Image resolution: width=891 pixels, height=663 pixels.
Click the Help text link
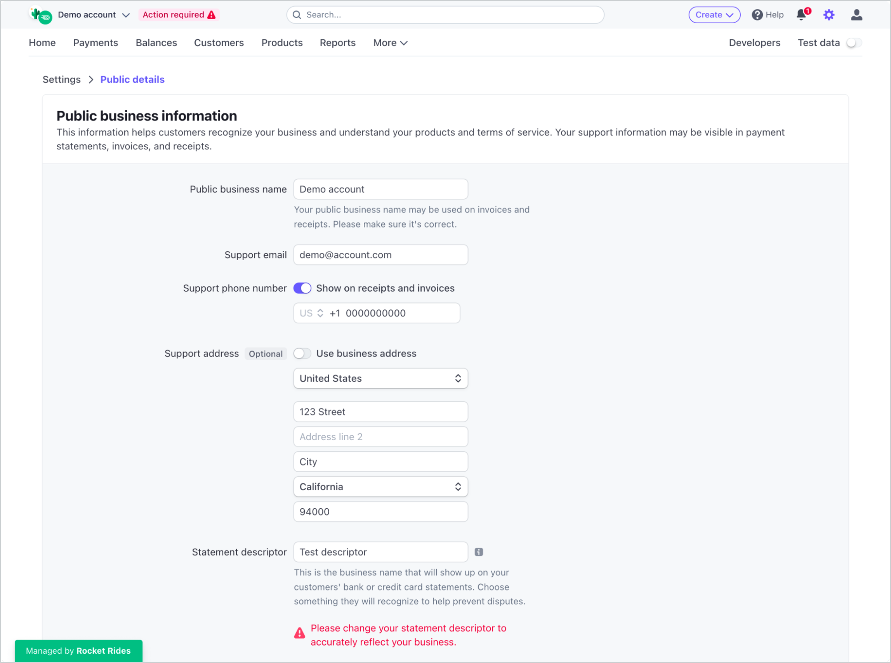[774, 15]
